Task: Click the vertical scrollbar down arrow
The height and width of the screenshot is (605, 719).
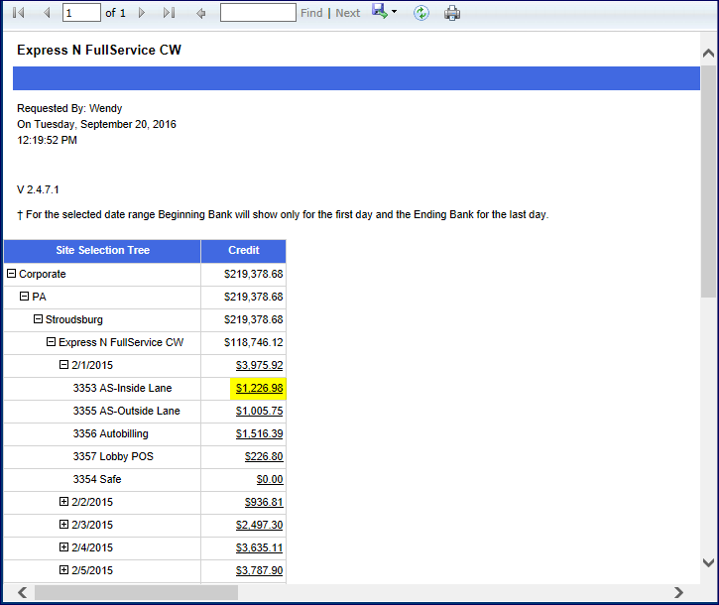Action: (708, 561)
